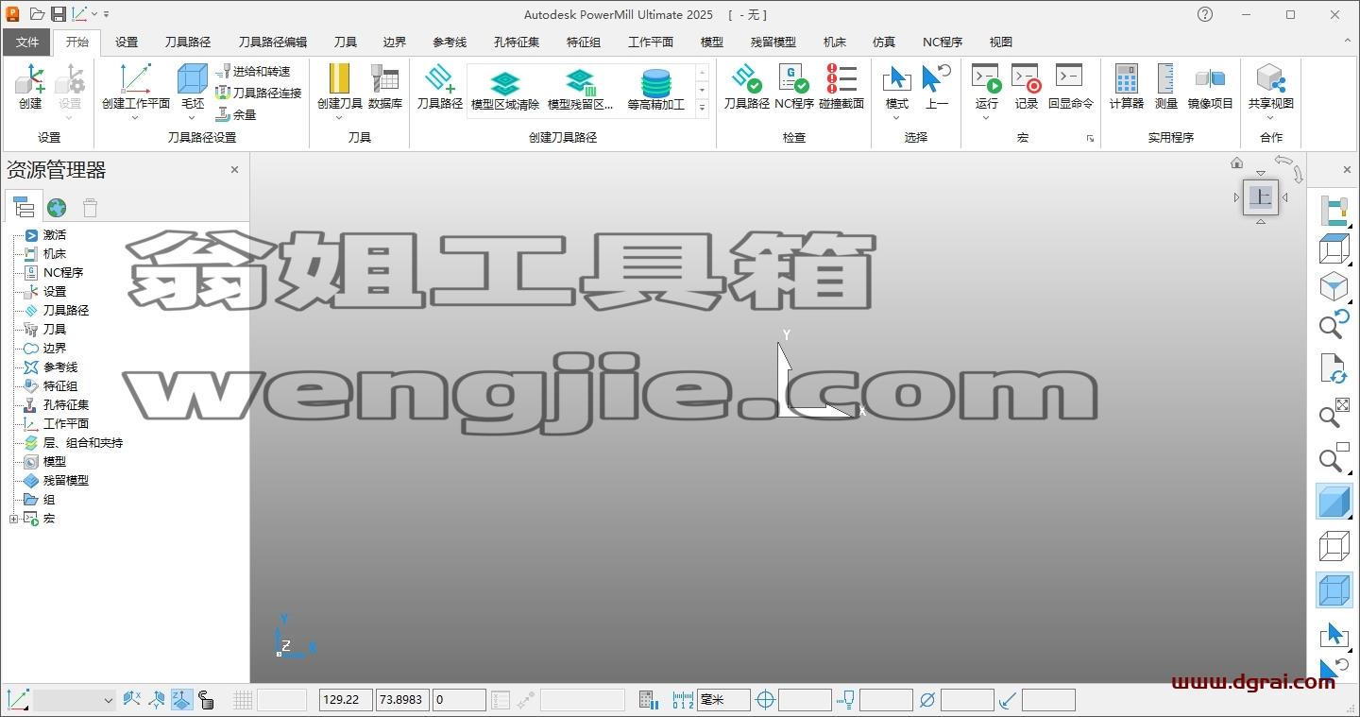
Task: Toggle the highlighted Z-plane status bar icon
Action: click(181, 700)
